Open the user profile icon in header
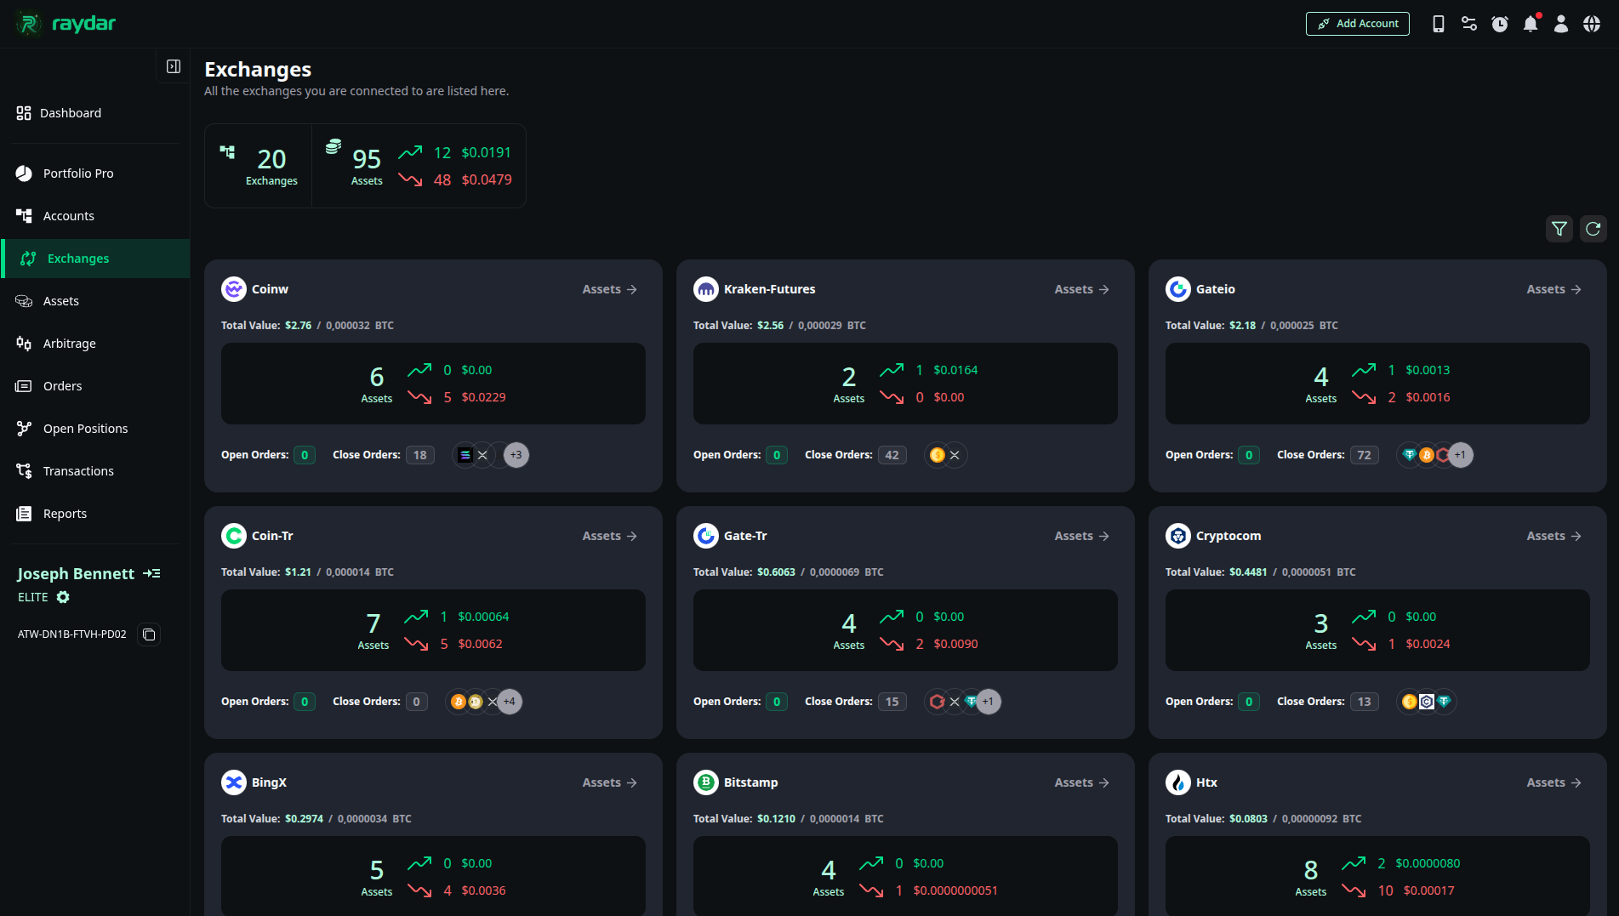This screenshot has height=916, width=1619. pos(1561,24)
